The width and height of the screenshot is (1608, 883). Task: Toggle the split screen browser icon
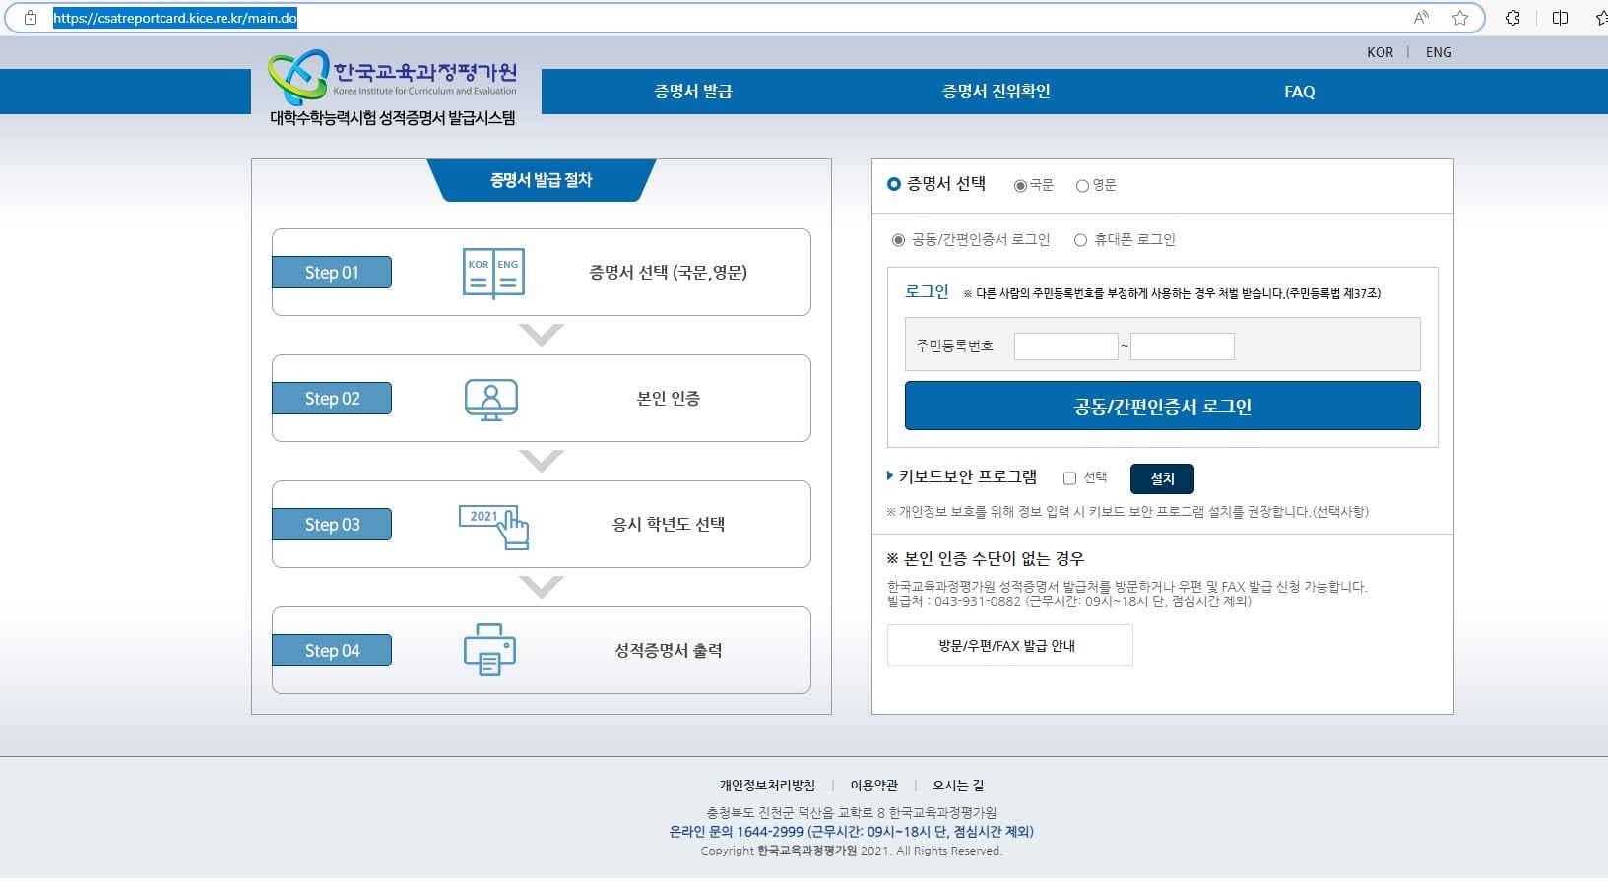(x=1560, y=18)
